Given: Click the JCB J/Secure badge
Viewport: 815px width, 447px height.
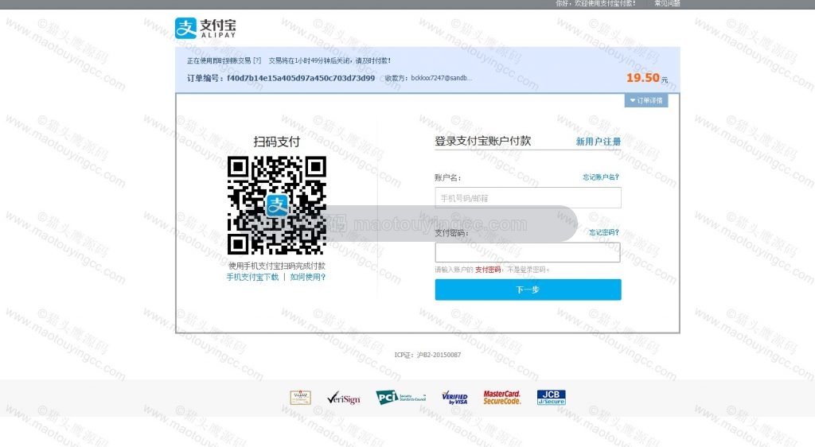Looking at the screenshot, I should 551,398.
